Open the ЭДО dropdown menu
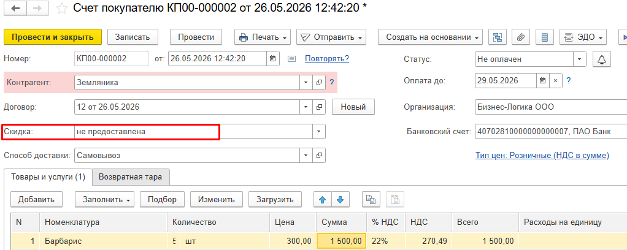 click(x=583, y=37)
